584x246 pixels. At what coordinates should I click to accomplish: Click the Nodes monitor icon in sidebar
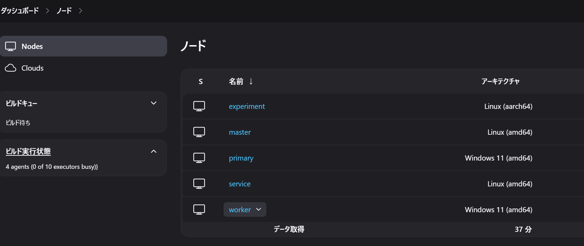10,46
